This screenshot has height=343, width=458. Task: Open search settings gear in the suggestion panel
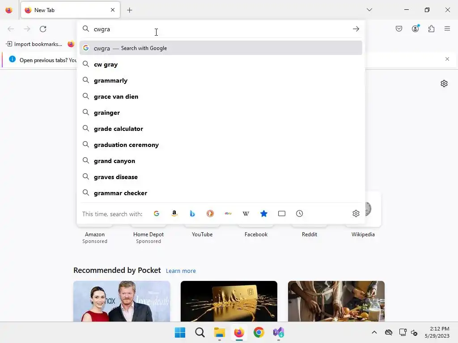point(356,213)
